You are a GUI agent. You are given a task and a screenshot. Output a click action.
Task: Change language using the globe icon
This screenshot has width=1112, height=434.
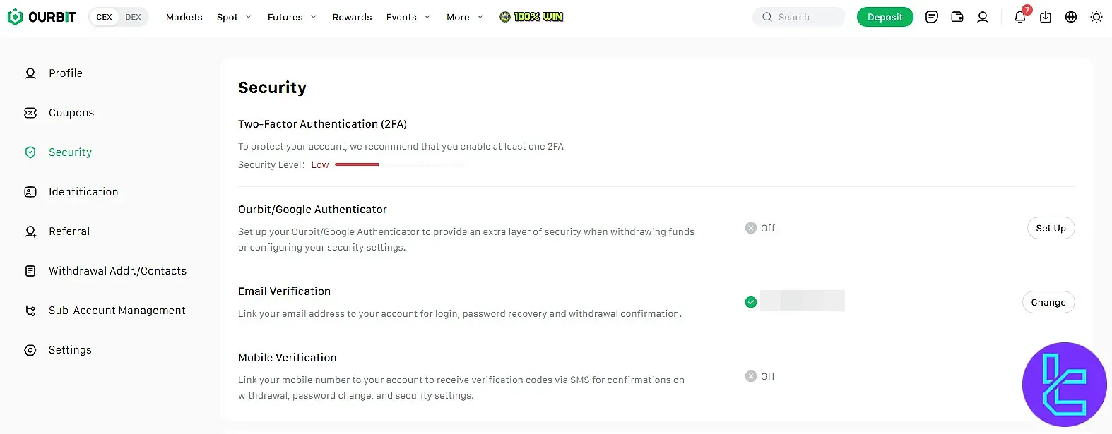tap(1071, 16)
